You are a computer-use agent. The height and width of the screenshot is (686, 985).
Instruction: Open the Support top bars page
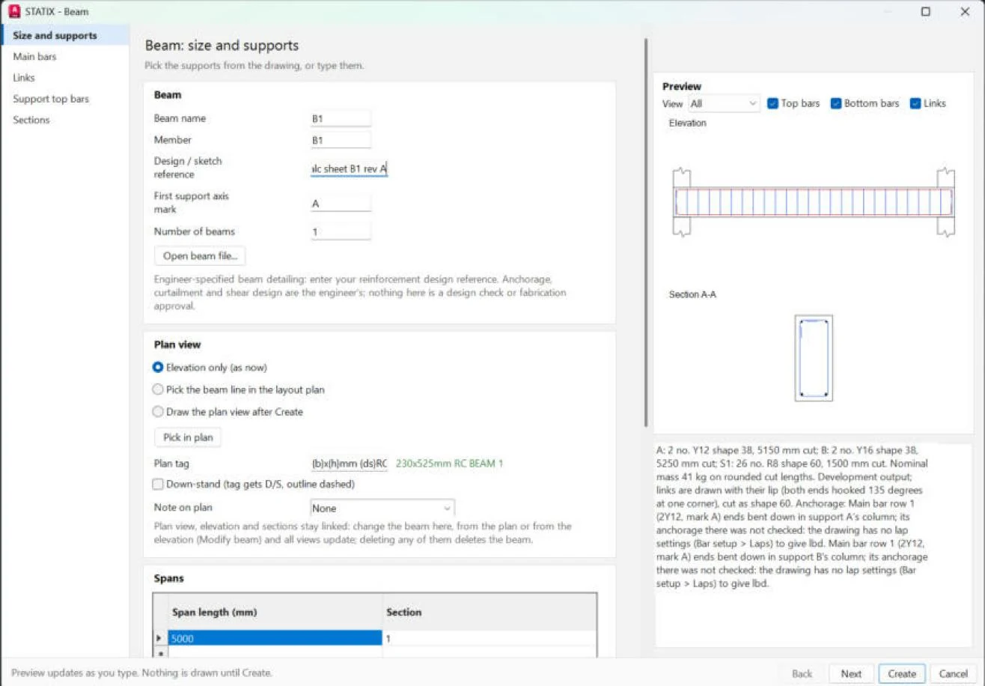coord(65,99)
